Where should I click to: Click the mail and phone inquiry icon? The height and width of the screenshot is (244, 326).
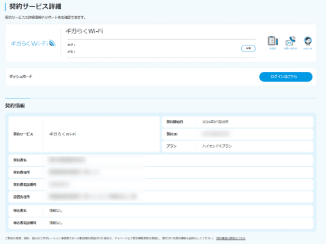click(x=291, y=43)
